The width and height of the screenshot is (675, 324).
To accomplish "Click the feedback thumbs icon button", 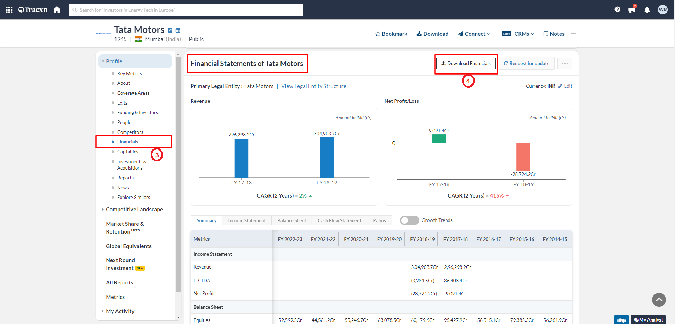I will [x=621, y=320].
